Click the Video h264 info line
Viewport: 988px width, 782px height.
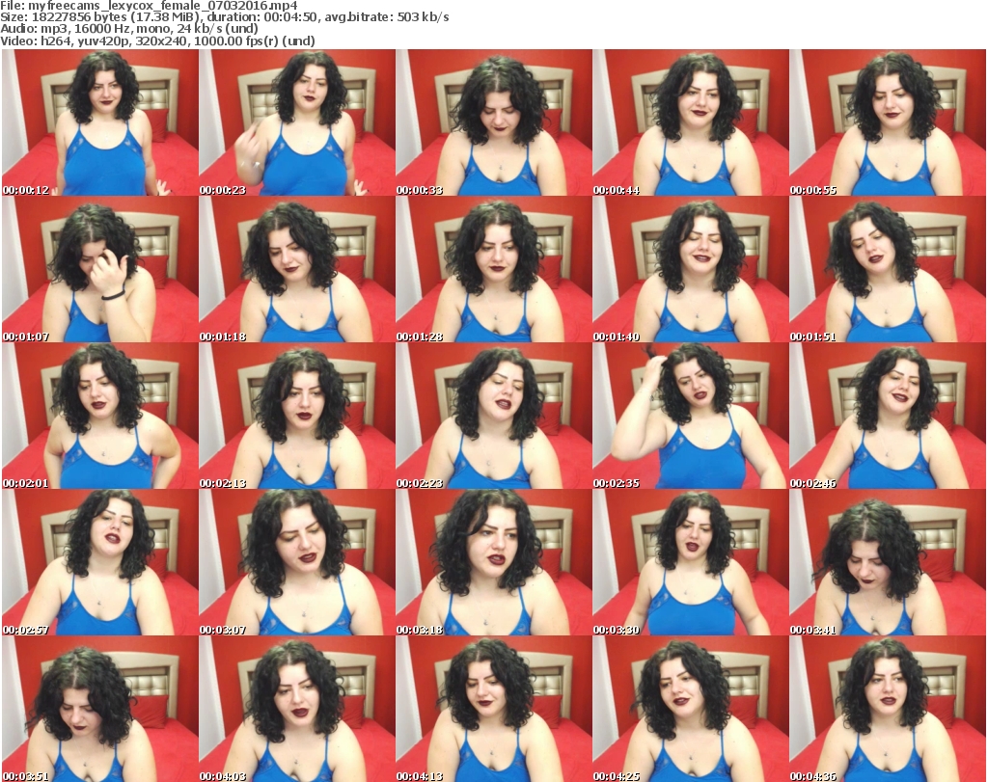(x=157, y=40)
